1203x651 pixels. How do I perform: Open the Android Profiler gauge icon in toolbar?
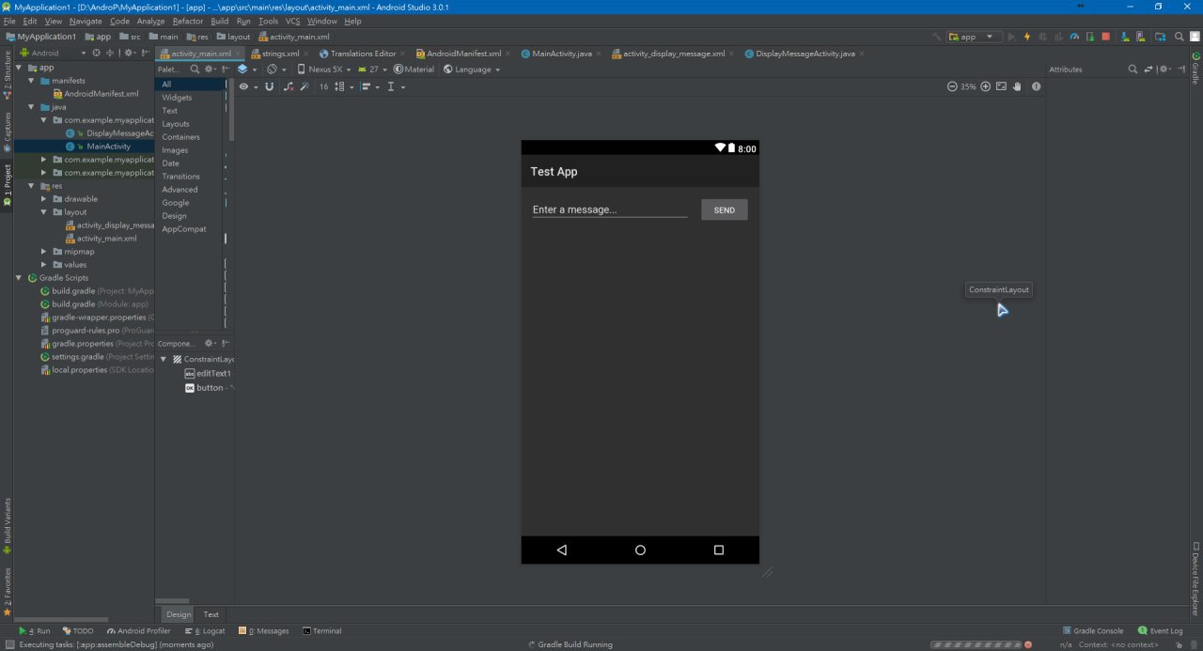1074,37
